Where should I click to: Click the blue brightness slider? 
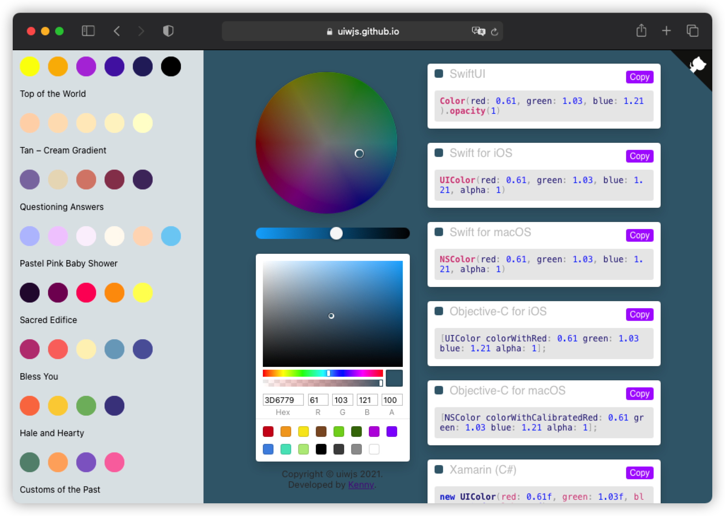pyautogui.click(x=336, y=233)
